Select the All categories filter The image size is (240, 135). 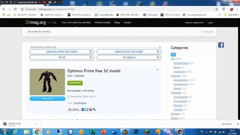(x=173, y=55)
